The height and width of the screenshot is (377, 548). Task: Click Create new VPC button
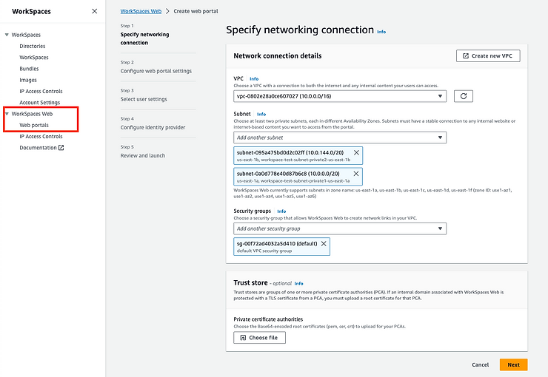(488, 55)
